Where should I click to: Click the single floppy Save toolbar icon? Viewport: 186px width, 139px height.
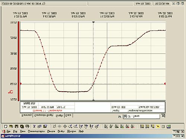click(x=16, y=126)
